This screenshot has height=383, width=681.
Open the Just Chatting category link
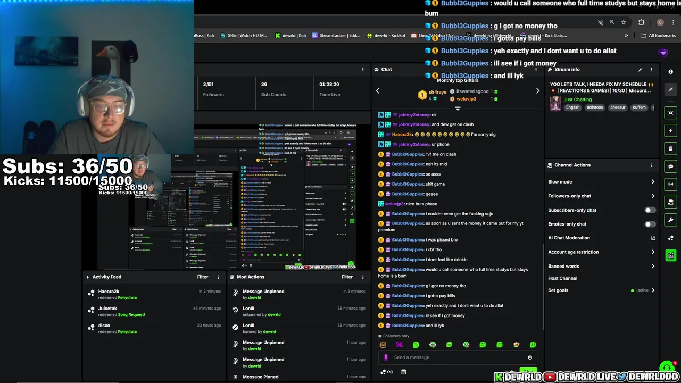click(x=577, y=99)
